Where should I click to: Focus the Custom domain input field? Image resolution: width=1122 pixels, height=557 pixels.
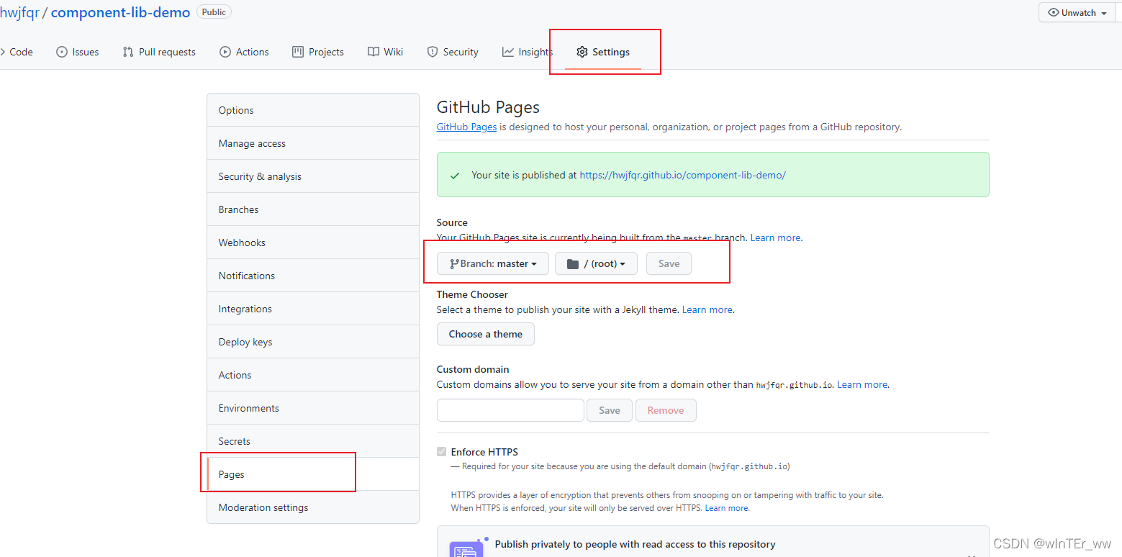tap(510, 410)
